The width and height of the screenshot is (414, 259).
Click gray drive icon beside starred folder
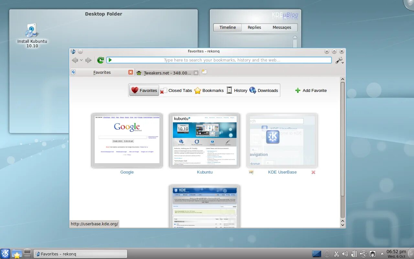pyautogui.click(x=27, y=253)
